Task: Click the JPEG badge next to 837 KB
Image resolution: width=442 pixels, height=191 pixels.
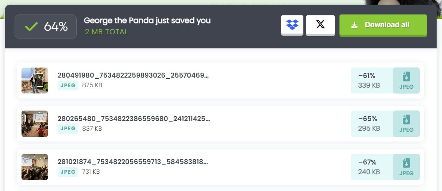Action: pyautogui.click(x=68, y=128)
